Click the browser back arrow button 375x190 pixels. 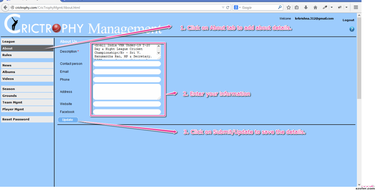click(x=5, y=8)
